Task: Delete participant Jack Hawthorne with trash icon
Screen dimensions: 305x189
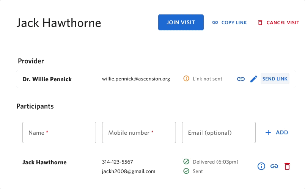Action: pos(287,166)
